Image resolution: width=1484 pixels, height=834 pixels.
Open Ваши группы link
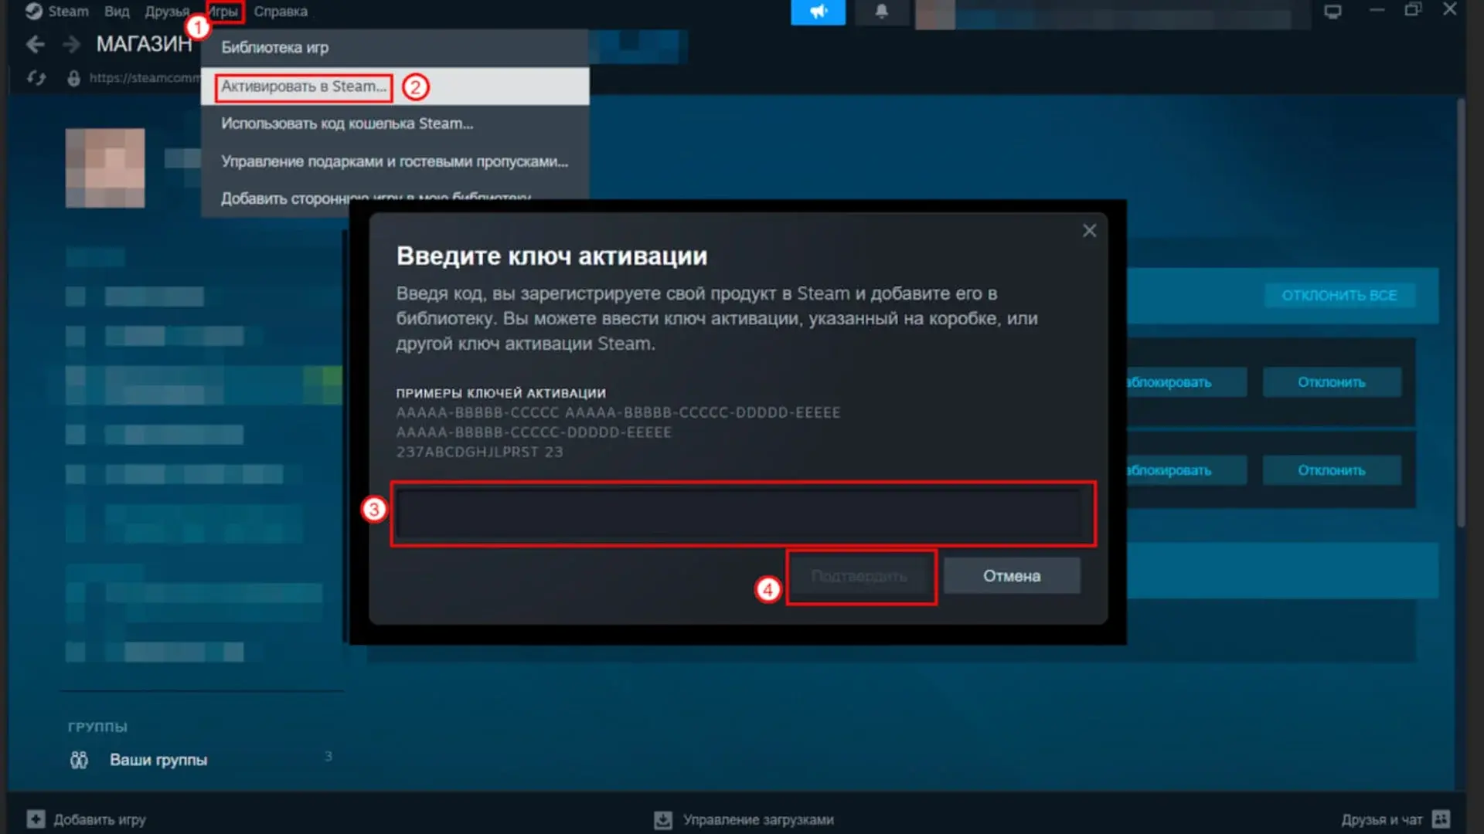(x=158, y=760)
